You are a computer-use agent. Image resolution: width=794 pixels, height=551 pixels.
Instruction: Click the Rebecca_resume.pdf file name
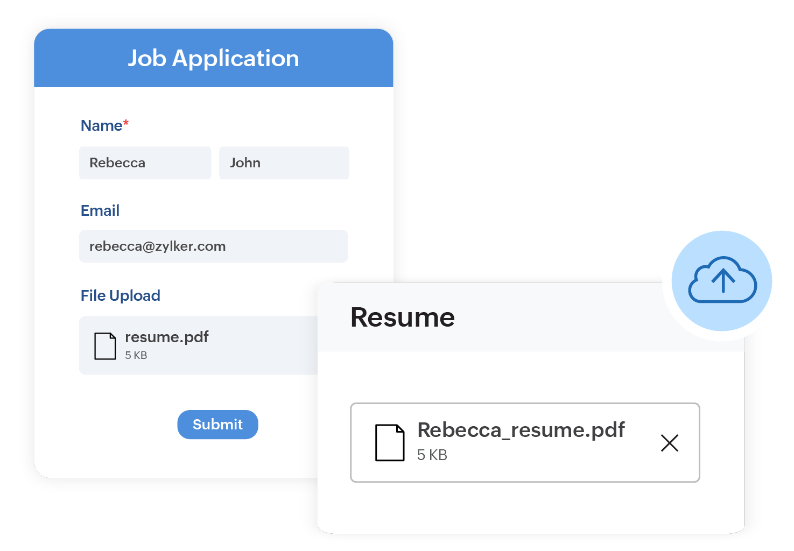pyautogui.click(x=521, y=430)
